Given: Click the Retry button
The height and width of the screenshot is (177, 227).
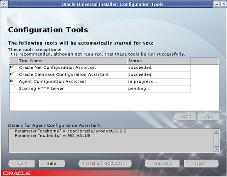Looking at the screenshot, I should [185, 117].
